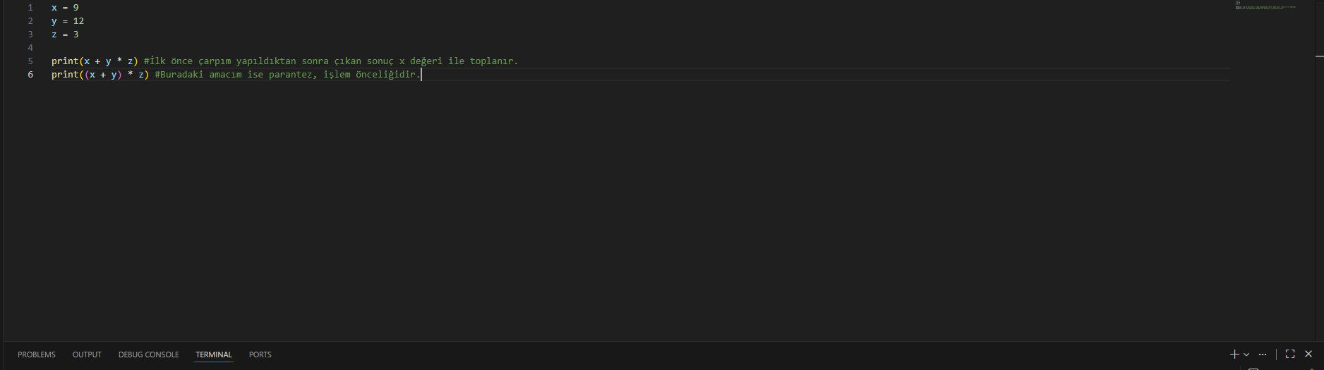1324x370 pixels.
Task: Click line number 5 in gutter
Action: [30, 61]
